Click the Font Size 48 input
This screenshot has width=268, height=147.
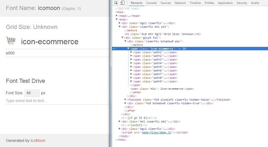32,93
